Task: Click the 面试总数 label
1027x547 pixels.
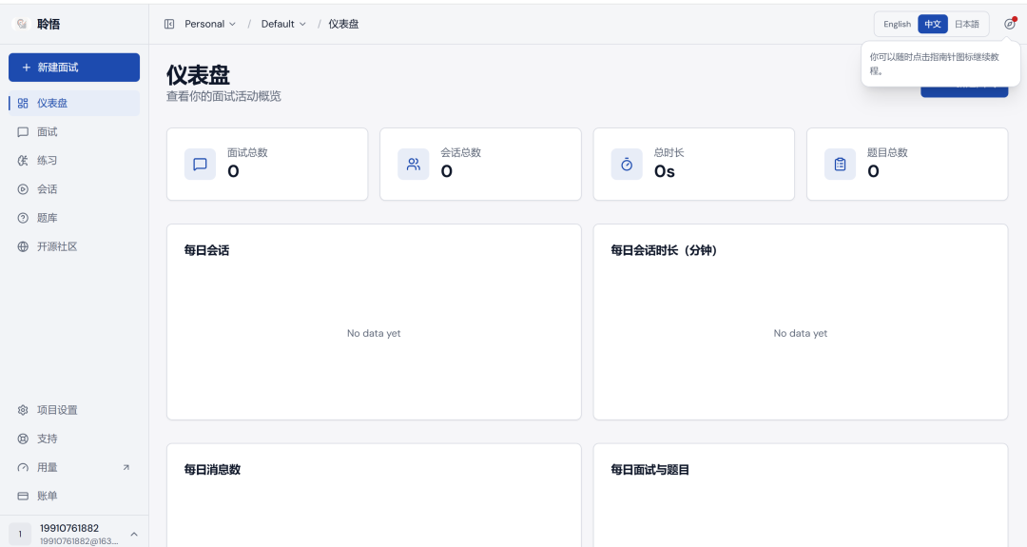Action: coord(247,152)
